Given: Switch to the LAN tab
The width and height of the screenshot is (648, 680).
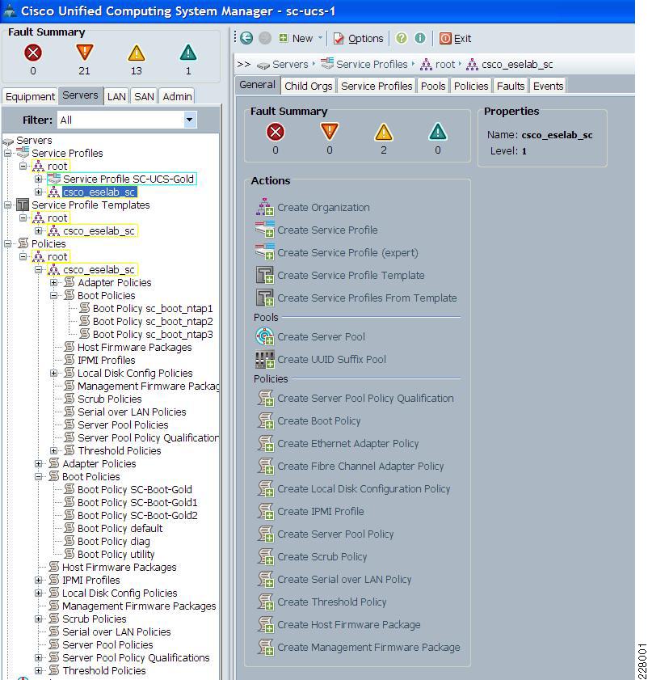Looking at the screenshot, I should tap(116, 96).
